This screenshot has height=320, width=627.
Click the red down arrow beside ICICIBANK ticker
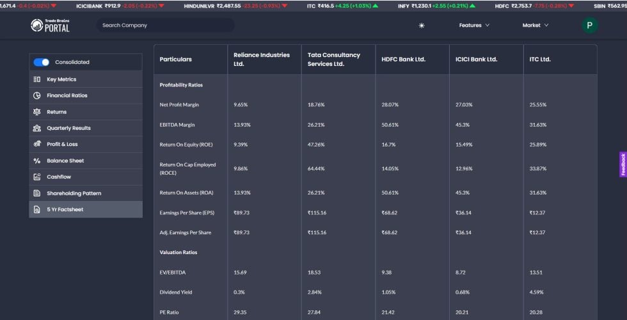(x=161, y=6)
